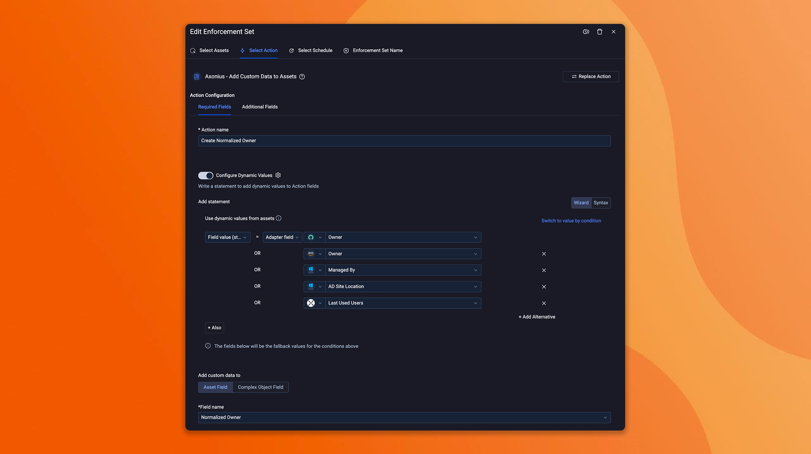Open the Field value dropdown
The width and height of the screenshot is (811, 454).
[x=228, y=237]
